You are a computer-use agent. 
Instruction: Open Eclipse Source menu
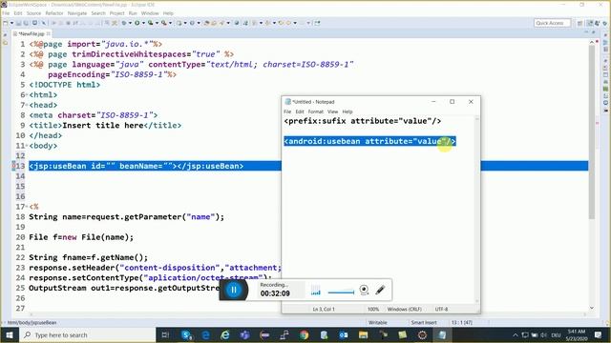pos(33,13)
